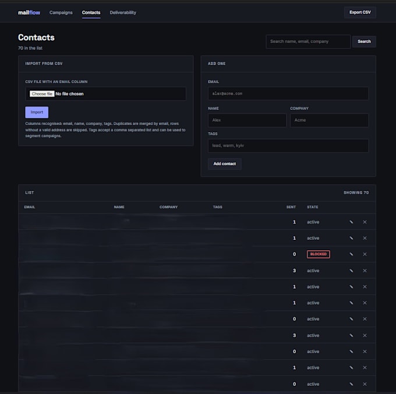Screen dimensions: 396x394
Task: Click the NAME column header in the list
Action: point(119,207)
